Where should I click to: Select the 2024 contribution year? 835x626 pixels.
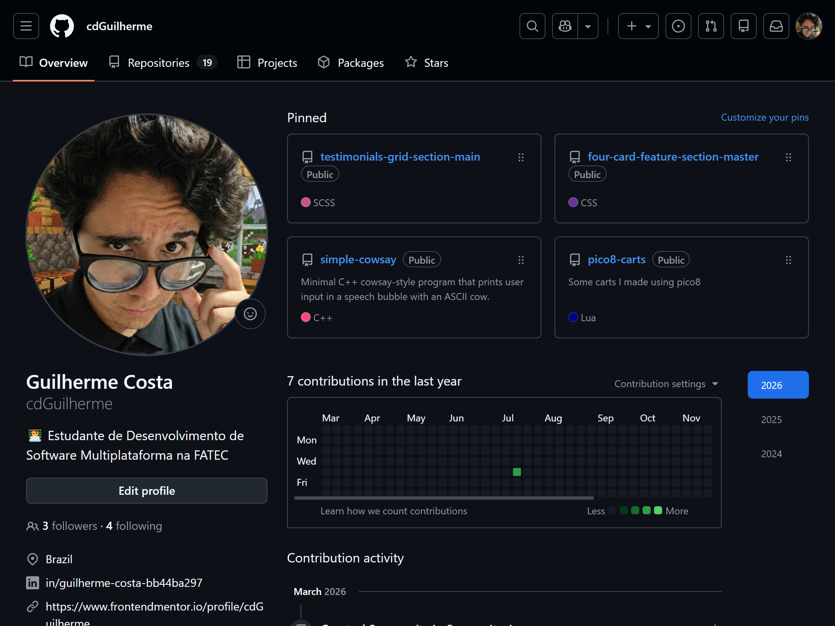(x=771, y=454)
